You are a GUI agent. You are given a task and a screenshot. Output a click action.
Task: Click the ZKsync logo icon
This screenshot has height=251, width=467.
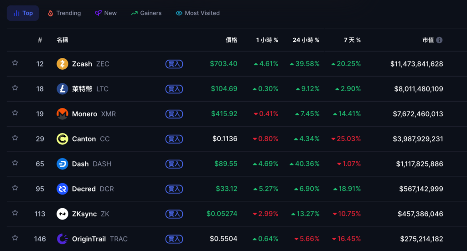point(62,214)
